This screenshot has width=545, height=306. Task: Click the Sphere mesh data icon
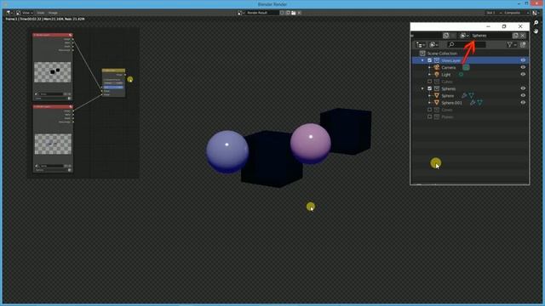tap(471, 95)
